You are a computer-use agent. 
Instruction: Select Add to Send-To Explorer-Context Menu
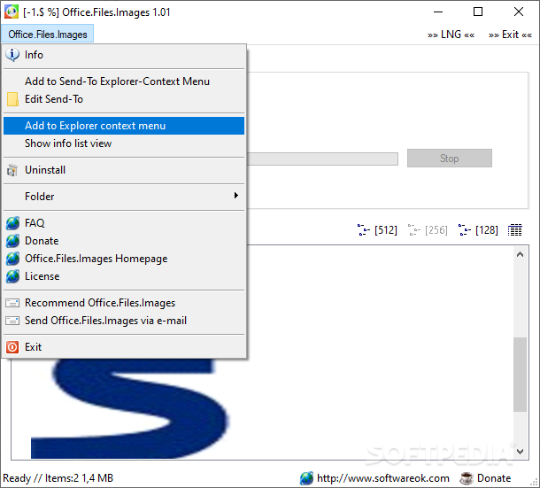(x=124, y=81)
